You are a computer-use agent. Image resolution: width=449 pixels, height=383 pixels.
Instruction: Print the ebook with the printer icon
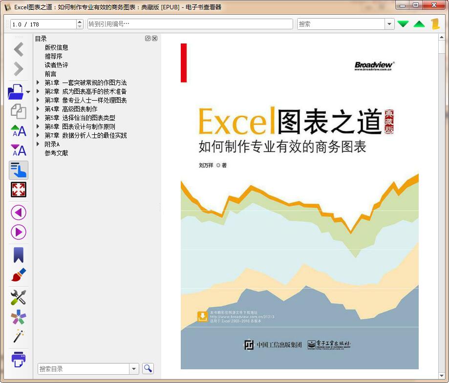(x=19, y=359)
